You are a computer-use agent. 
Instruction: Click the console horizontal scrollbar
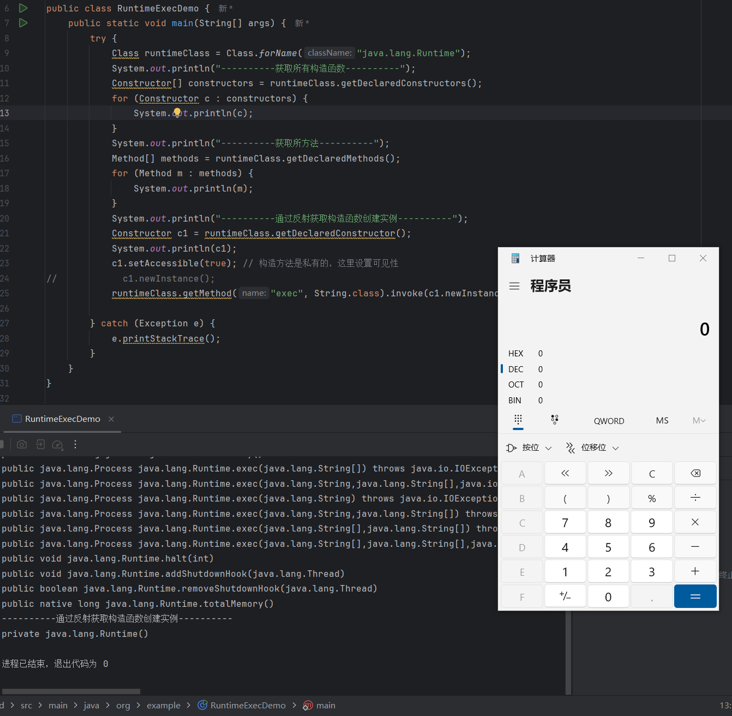coord(70,691)
